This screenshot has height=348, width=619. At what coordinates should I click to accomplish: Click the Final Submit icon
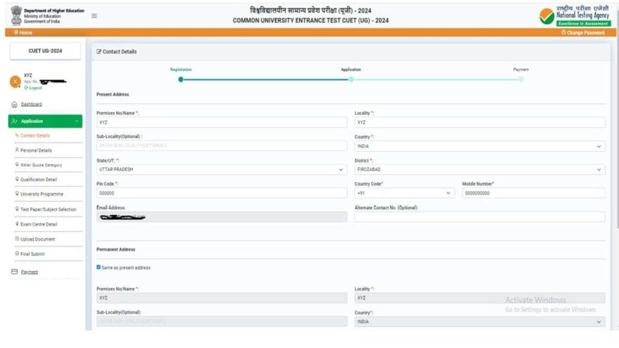[17, 254]
